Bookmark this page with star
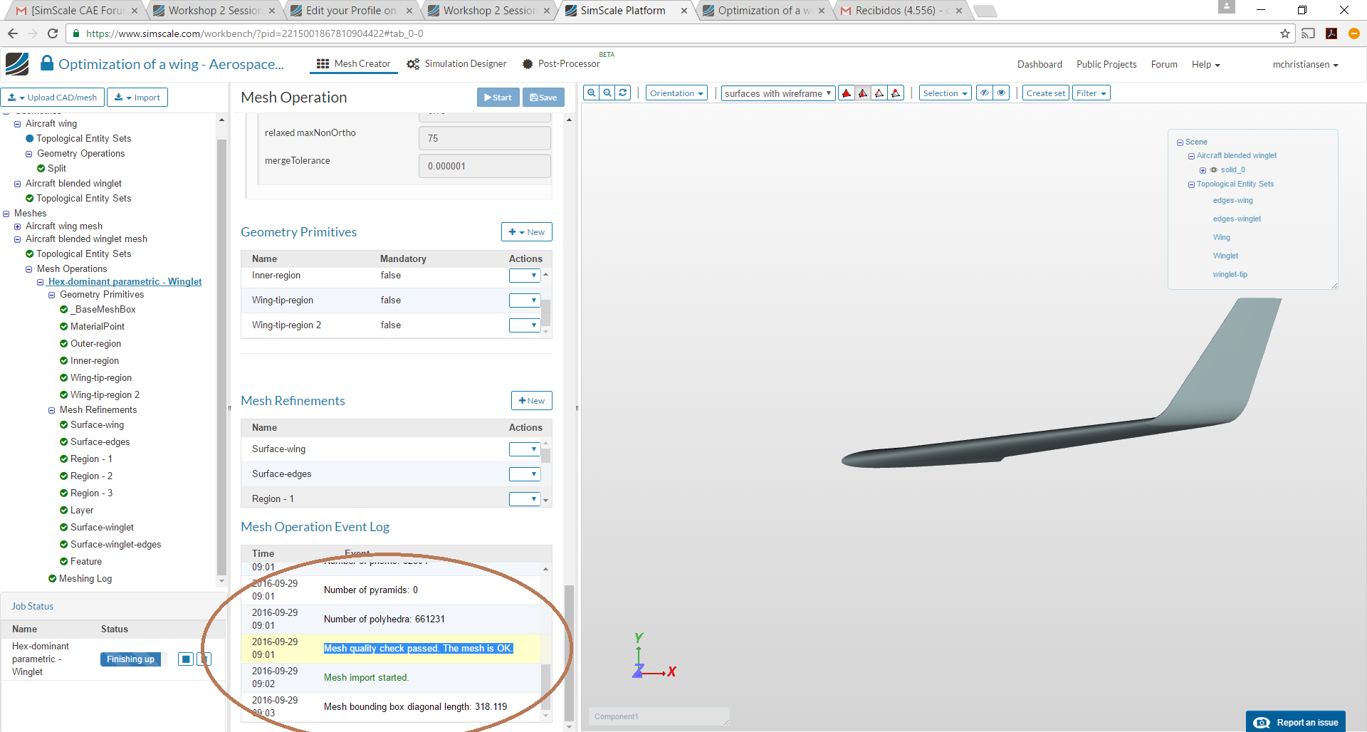The image size is (1367, 732). point(1285,33)
